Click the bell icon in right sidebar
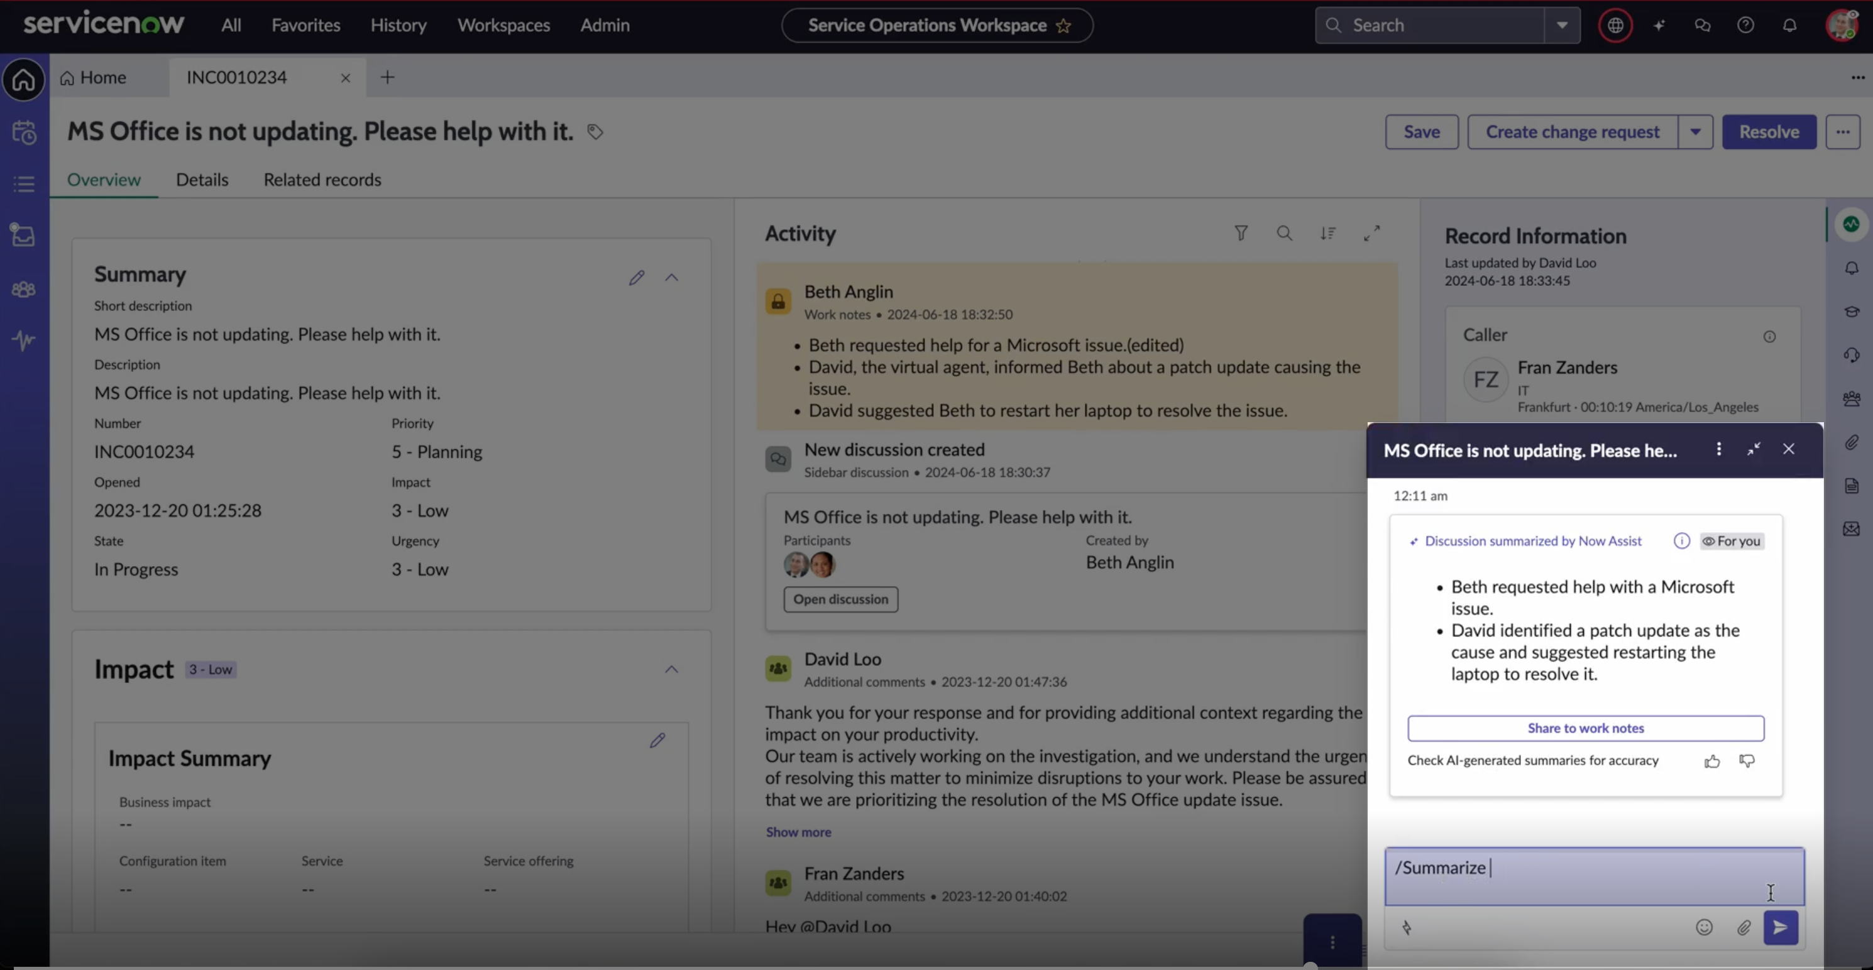 coord(1852,268)
